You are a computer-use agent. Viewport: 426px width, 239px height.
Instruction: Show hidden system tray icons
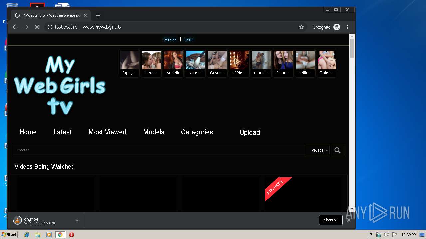(x=371, y=235)
